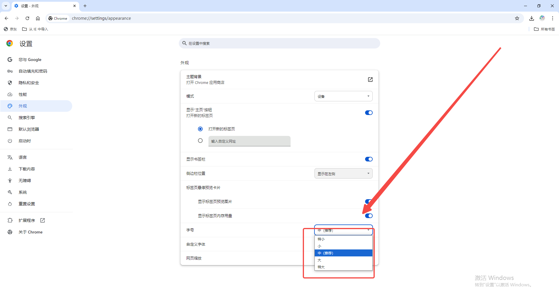This screenshot has height=302, width=559.
Task: Reload the settings page
Action: click(x=27, y=18)
